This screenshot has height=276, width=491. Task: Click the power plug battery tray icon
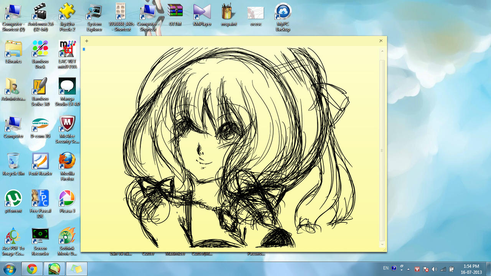(452, 269)
